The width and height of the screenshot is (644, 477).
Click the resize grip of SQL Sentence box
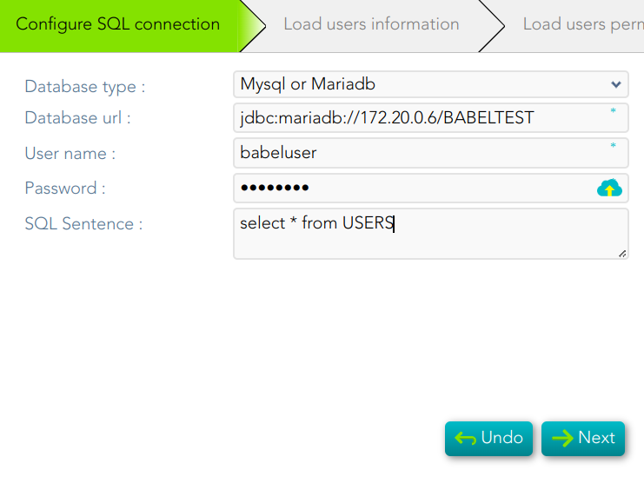(622, 254)
